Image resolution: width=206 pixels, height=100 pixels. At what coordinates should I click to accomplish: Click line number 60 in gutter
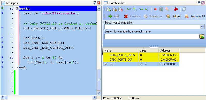[x=12, y=57]
